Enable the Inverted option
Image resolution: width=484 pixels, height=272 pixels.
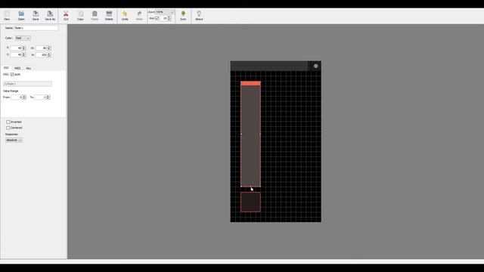pos(8,122)
